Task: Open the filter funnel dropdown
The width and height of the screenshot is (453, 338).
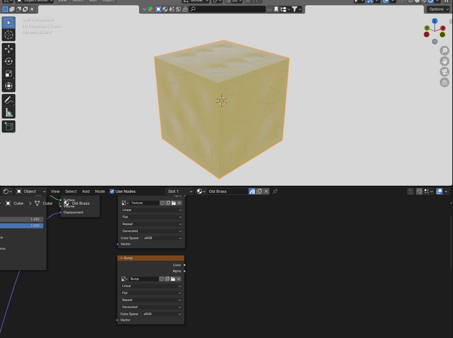Action: (297, 9)
